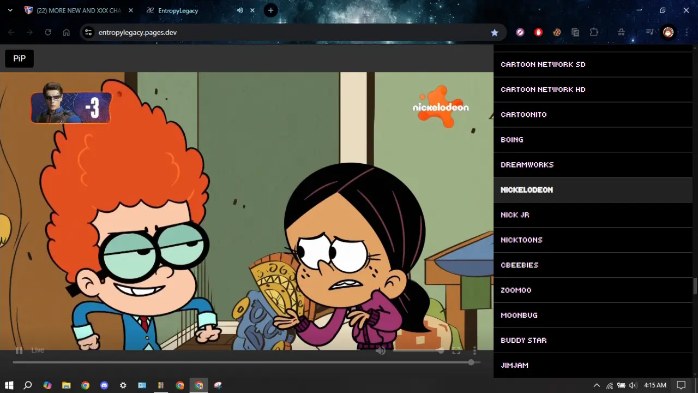Select the Cartoon Network SD channel

(x=593, y=64)
